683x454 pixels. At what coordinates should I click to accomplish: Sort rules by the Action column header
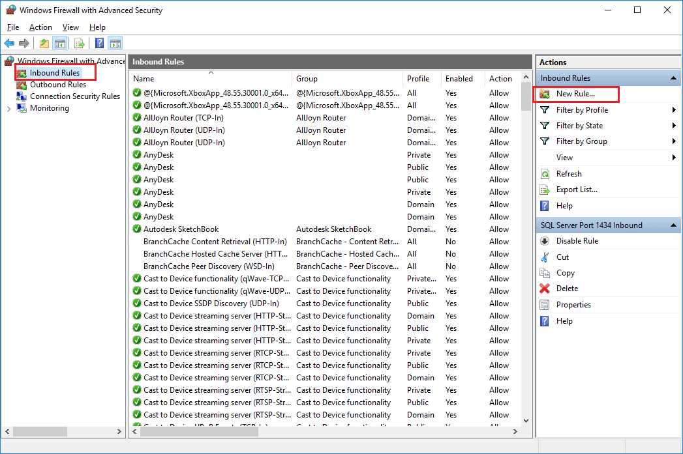(x=502, y=79)
